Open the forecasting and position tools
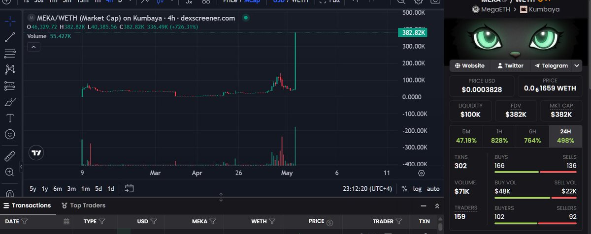The width and height of the screenshot is (591, 234). (x=10, y=86)
